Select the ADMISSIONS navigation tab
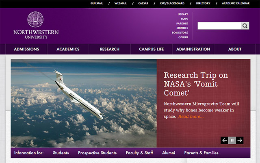The height and width of the screenshot is (163, 260). 26,49
